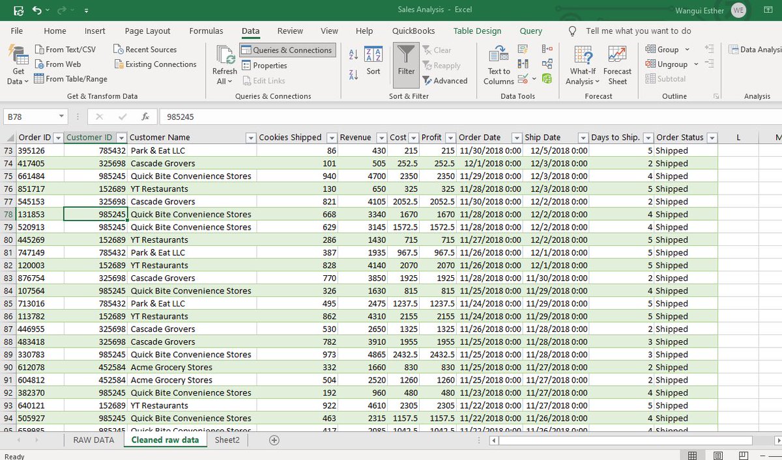
Task: Open the Cookies Shipped filter dropdown
Action: coord(332,138)
